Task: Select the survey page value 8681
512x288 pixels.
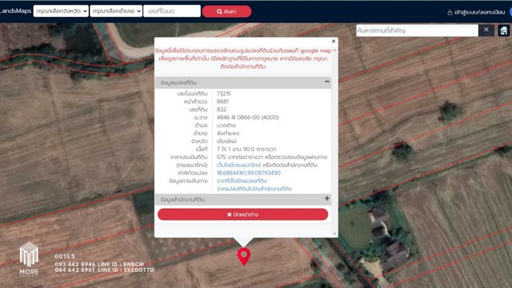Action: click(x=222, y=102)
